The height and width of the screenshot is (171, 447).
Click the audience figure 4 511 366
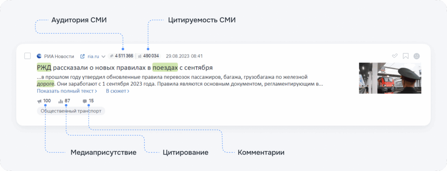click(124, 56)
